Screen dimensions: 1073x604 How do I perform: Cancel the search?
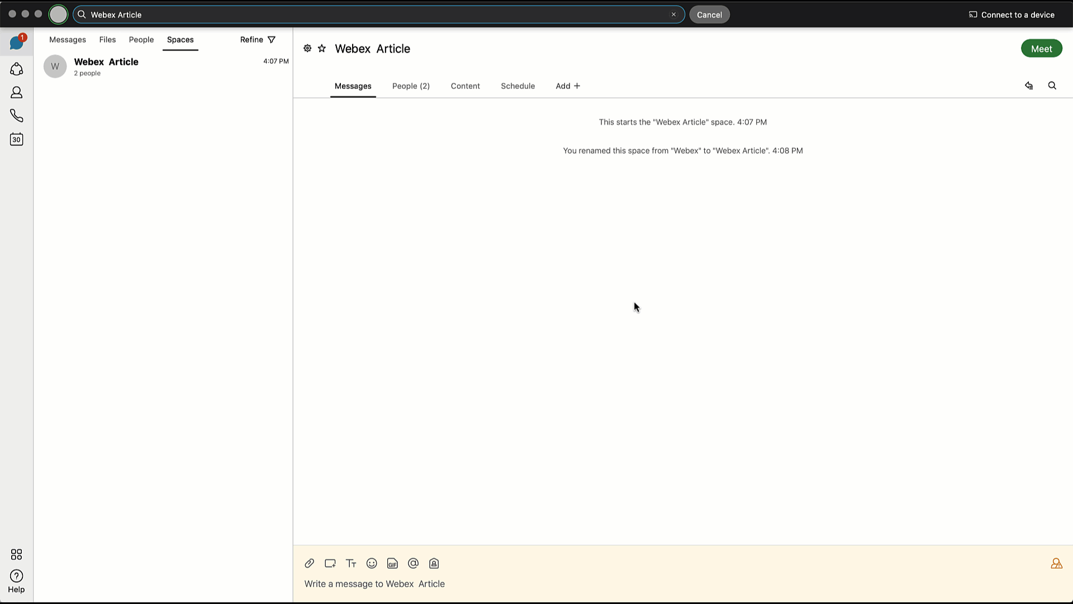pyautogui.click(x=709, y=15)
